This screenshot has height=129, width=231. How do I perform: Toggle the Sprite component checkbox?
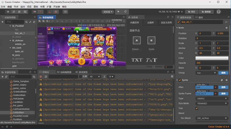(x=180, y=80)
